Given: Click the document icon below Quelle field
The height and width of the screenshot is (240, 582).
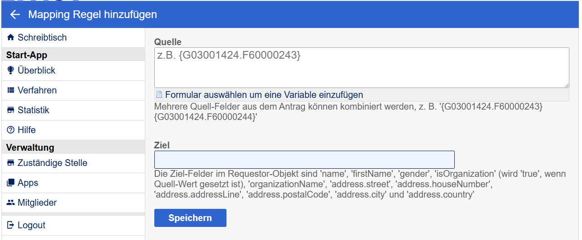Looking at the screenshot, I should click(159, 95).
